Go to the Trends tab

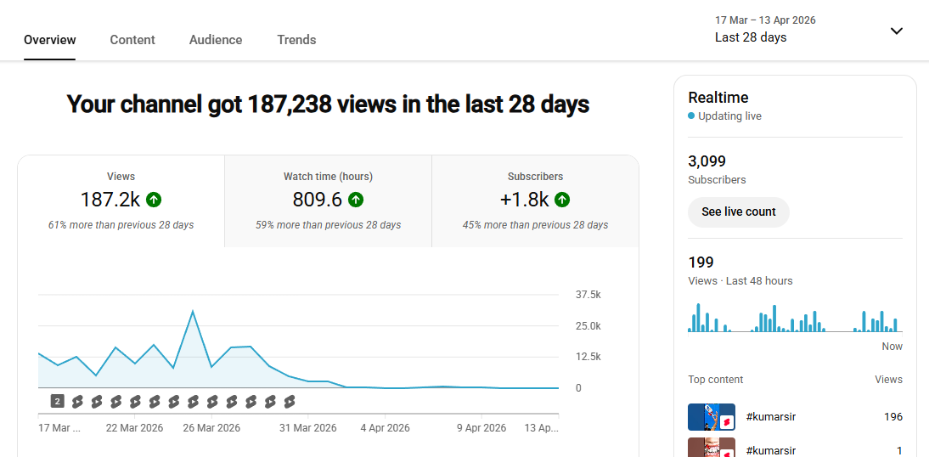(x=296, y=40)
